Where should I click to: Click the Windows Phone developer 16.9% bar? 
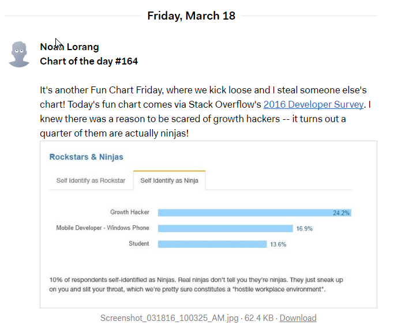tap(226, 228)
